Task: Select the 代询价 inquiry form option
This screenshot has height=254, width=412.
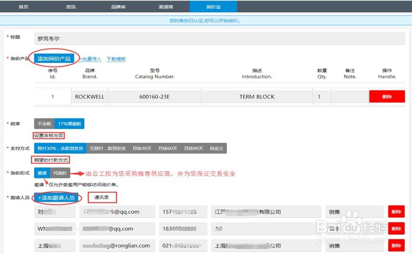Action: [60, 173]
